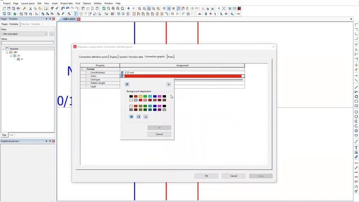
Task: Select the circle drawing tool in the right toolbar
Action: point(356,112)
